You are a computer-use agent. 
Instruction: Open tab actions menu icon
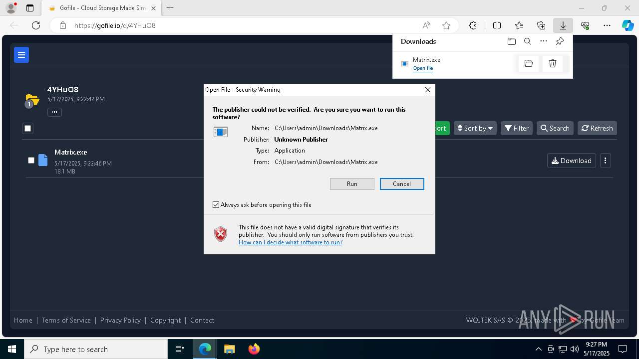(30, 8)
